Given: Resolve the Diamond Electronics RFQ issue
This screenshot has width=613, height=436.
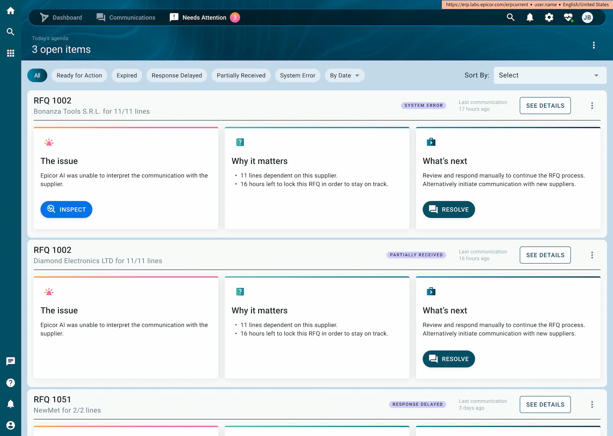Looking at the screenshot, I should click(x=449, y=359).
